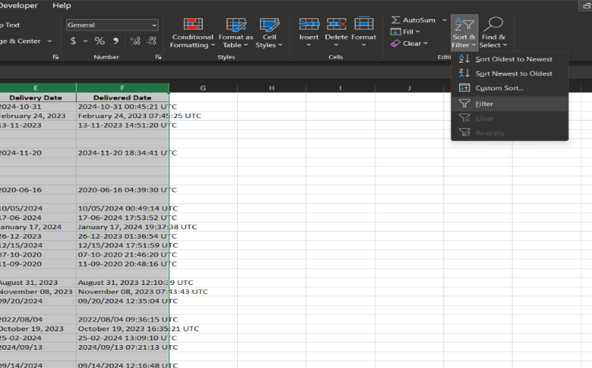Expand the Delete dropdown arrow
Screen dimensions: 592x368
(x=336, y=45)
